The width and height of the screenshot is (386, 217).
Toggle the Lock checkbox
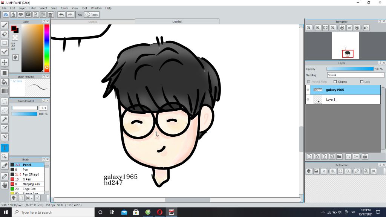[361, 82]
